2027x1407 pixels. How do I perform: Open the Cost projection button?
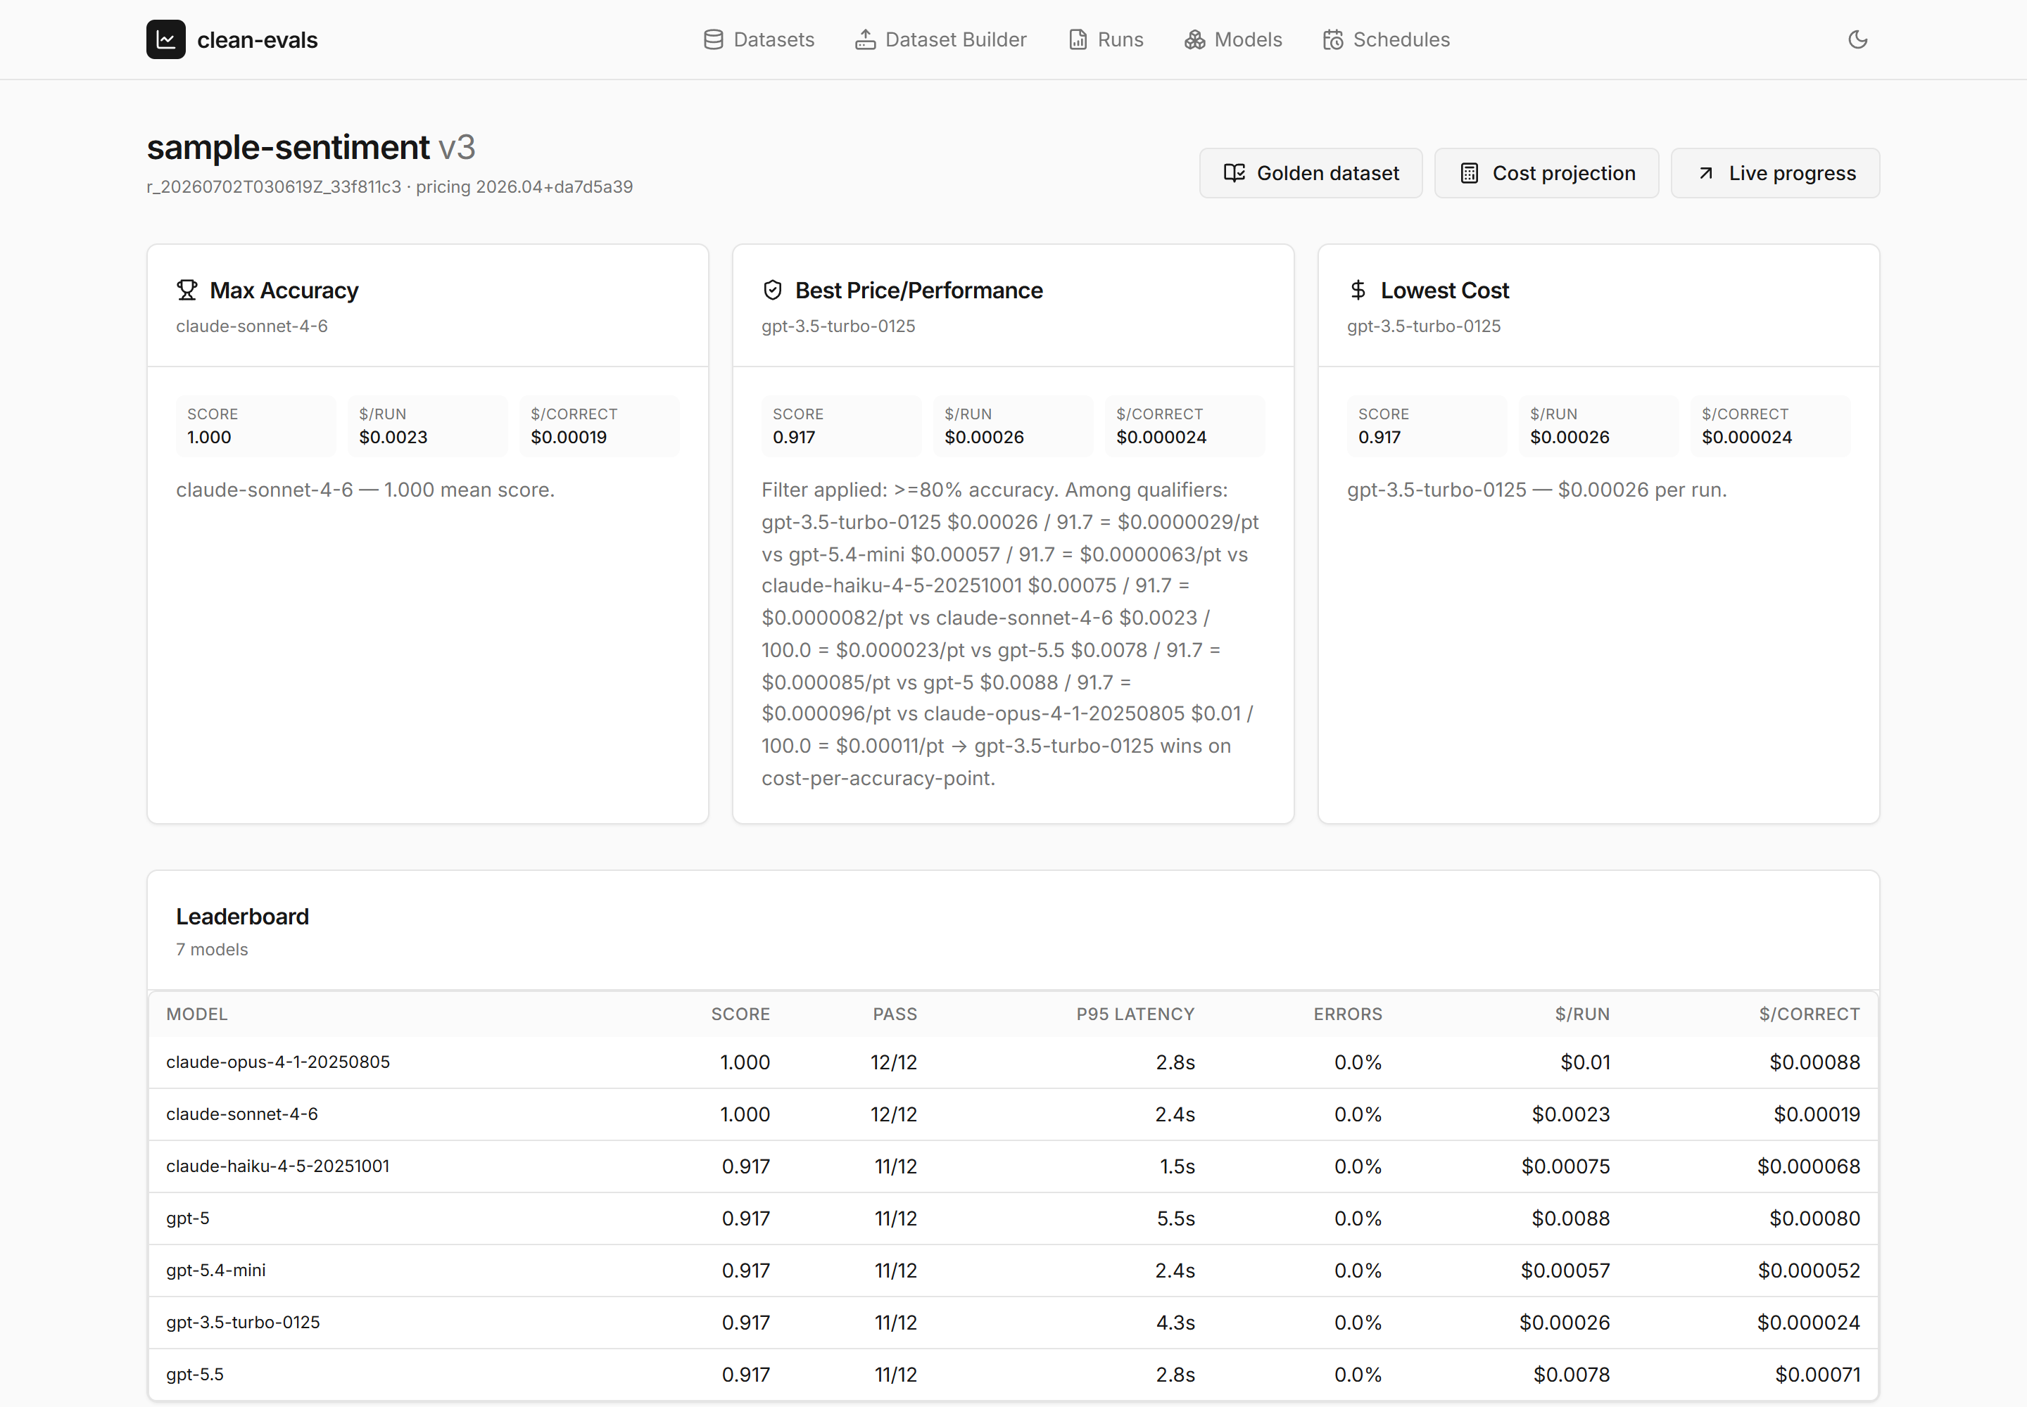pos(1546,173)
